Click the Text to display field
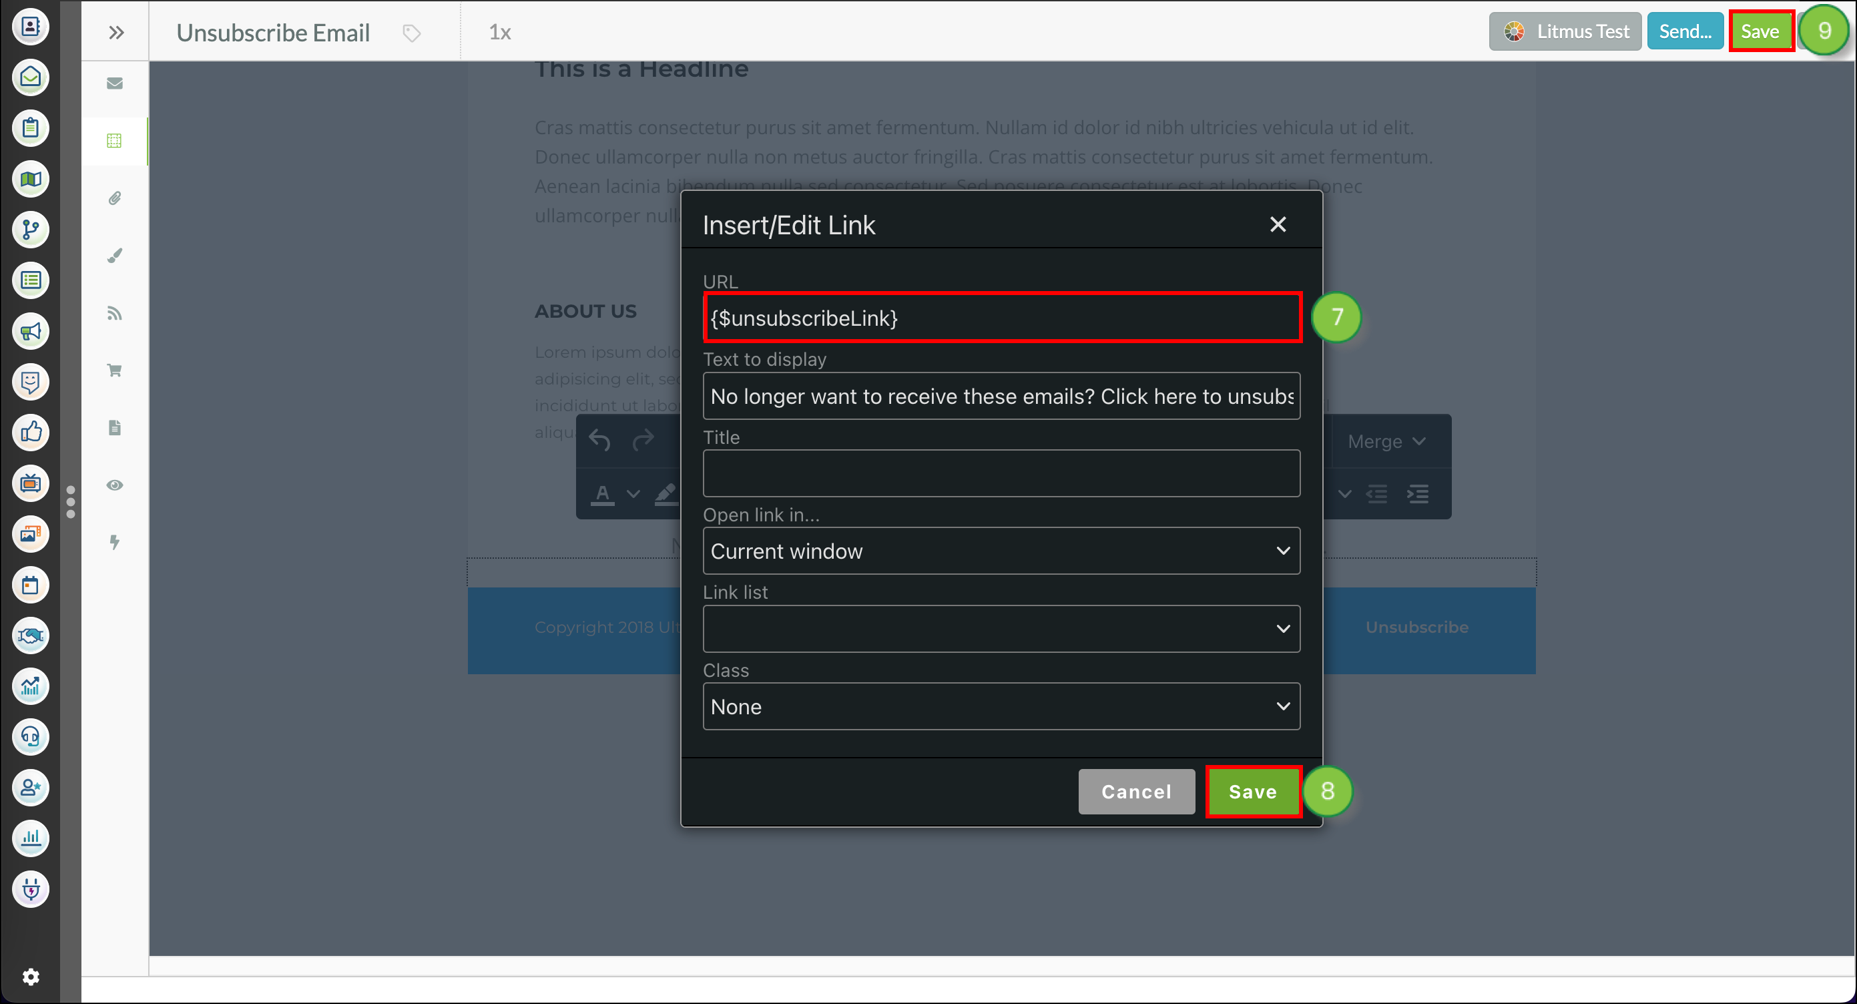1857x1004 pixels. pos(1002,396)
